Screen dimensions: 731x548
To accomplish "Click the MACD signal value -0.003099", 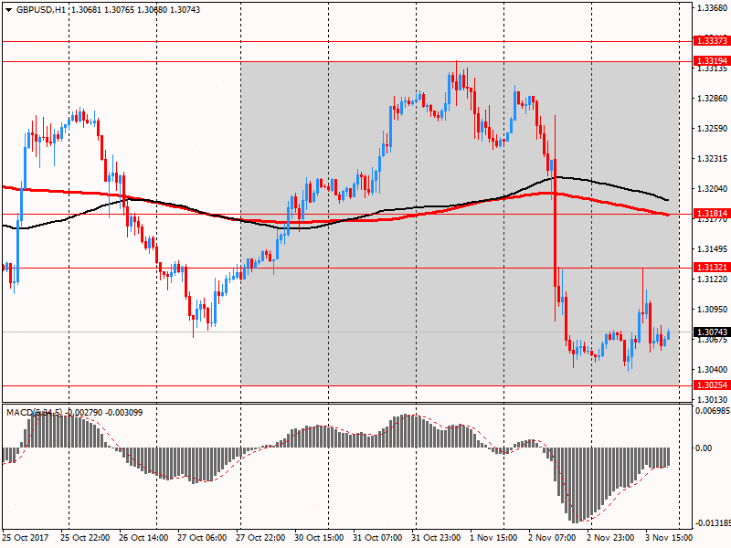I will (x=124, y=413).
